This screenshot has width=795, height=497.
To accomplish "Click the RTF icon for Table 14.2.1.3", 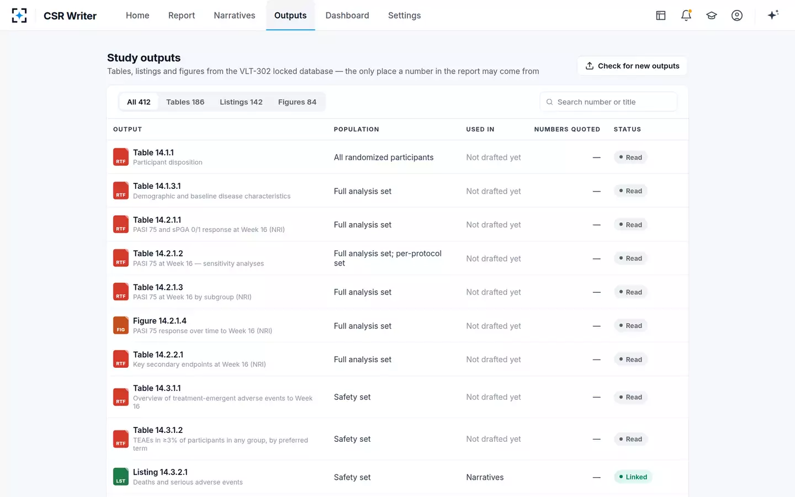I will [121, 292].
